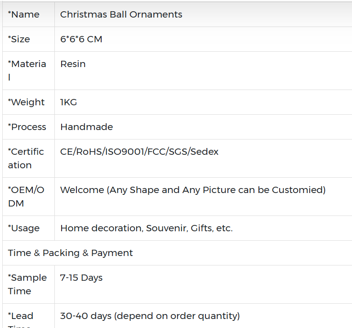Click the *OEM/ODM label cell
This screenshot has width=352, height=328.
pos(26,196)
